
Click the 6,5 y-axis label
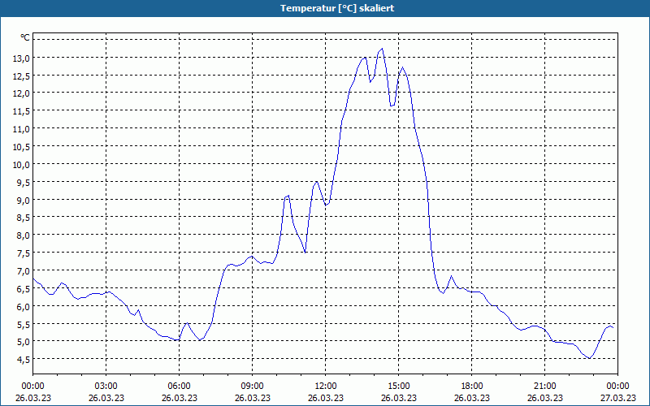coord(24,289)
